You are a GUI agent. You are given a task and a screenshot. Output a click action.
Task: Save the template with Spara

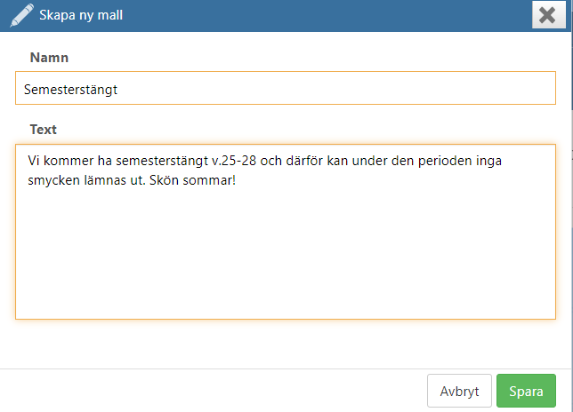[526, 391]
